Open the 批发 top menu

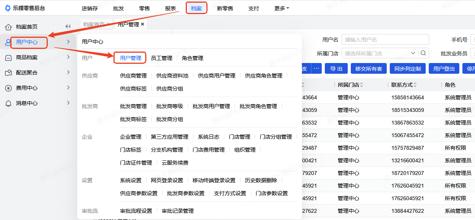click(x=118, y=8)
